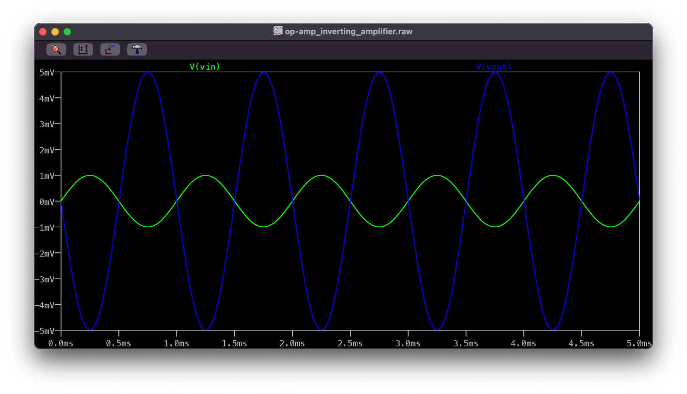Click the 5mV Y-axis label

tap(47, 73)
